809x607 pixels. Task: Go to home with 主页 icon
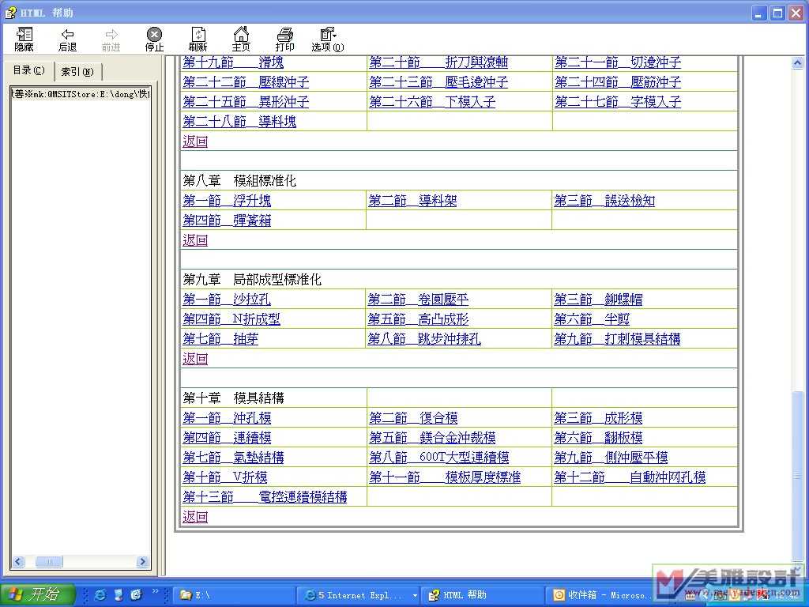point(241,40)
